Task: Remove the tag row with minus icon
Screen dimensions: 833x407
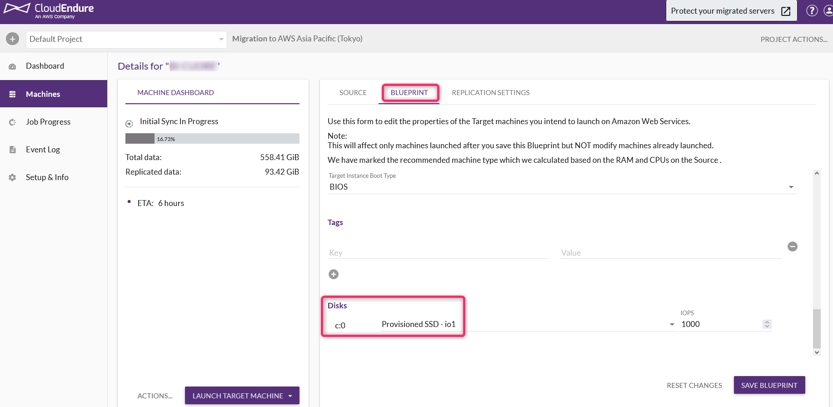Action: click(x=793, y=246)
